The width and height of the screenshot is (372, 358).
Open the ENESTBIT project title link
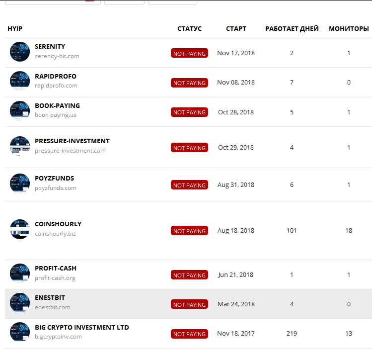pos(50,298)
